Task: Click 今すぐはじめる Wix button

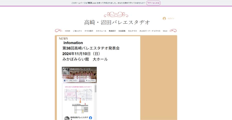Action: pyautogui.click(x=153, y=3)
